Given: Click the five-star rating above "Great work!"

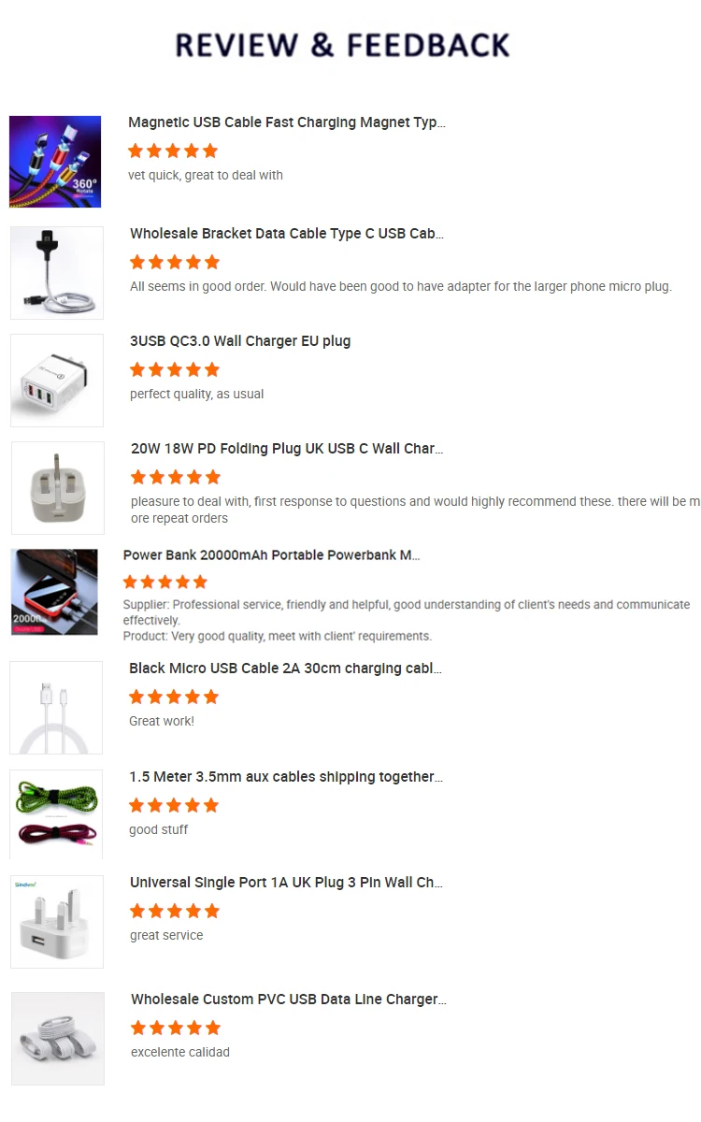Looking at the screenshot, I should [174, 697].
